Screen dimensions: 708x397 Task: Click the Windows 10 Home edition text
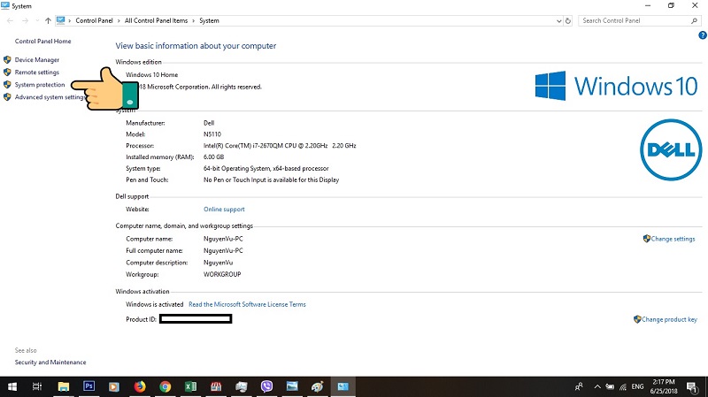pos(151,75)
